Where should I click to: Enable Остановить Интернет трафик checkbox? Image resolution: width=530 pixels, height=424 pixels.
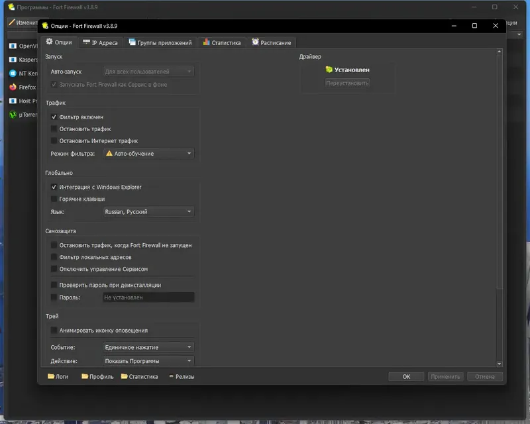[54, 140]
